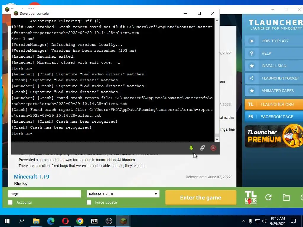The image size is (303, 227).
Task: Click the star icon beside ANIMATED CAPES
Action: 252,90
